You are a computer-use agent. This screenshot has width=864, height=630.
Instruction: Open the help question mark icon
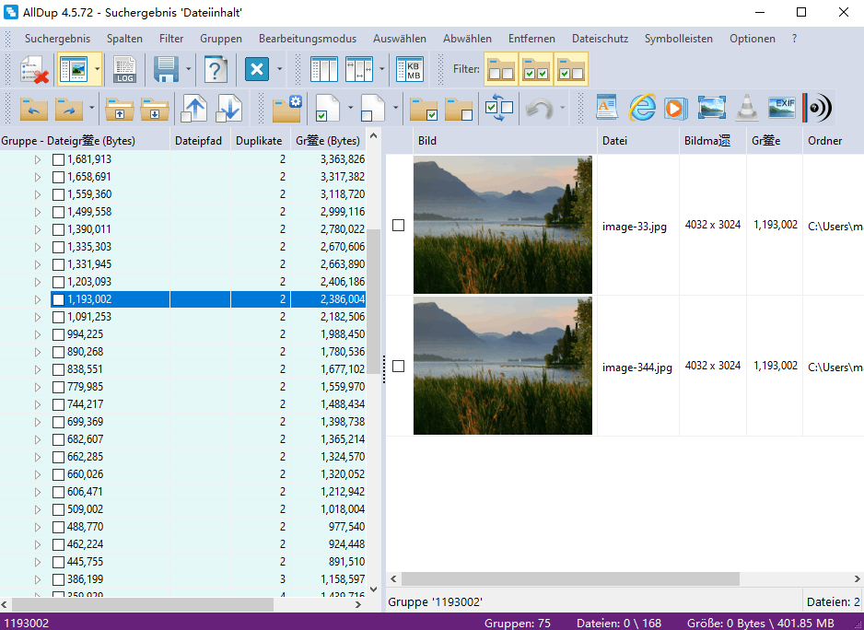(216, 70)
